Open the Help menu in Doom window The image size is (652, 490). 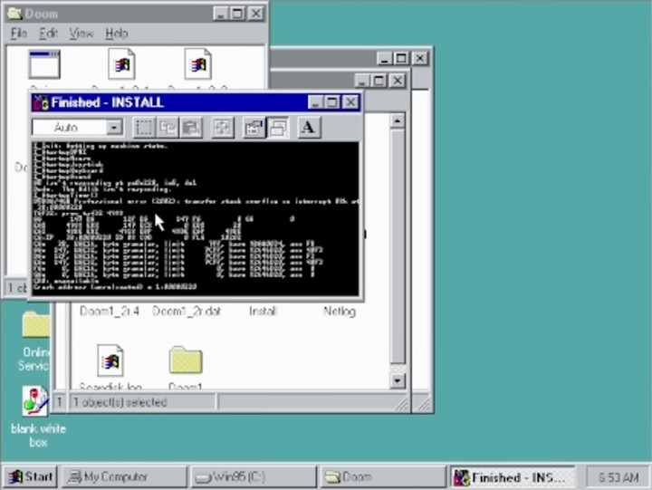click(116, 34)
